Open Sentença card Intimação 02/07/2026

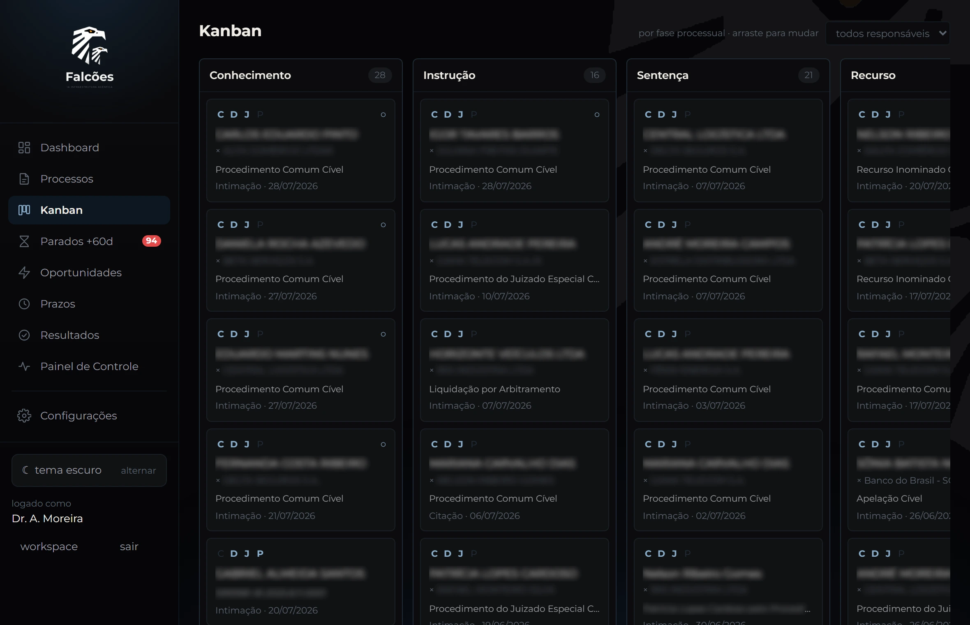(728, 480)
